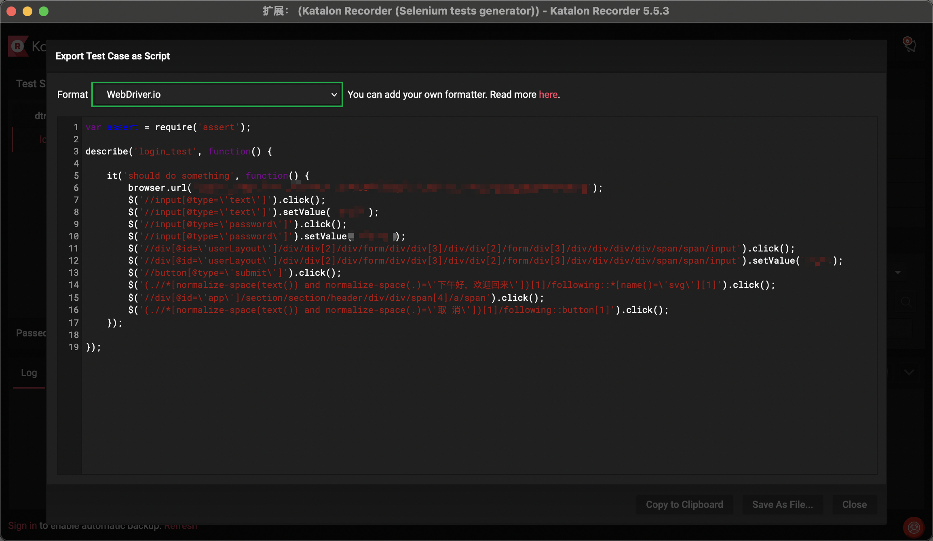Click the small dropdown triangle at right edge
Image resolution: width=933 pixels, height=541 pixels.
click(898, 273)
